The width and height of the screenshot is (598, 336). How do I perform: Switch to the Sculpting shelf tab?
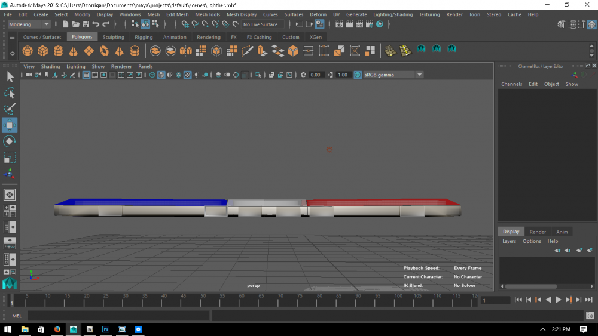[113, 37]
